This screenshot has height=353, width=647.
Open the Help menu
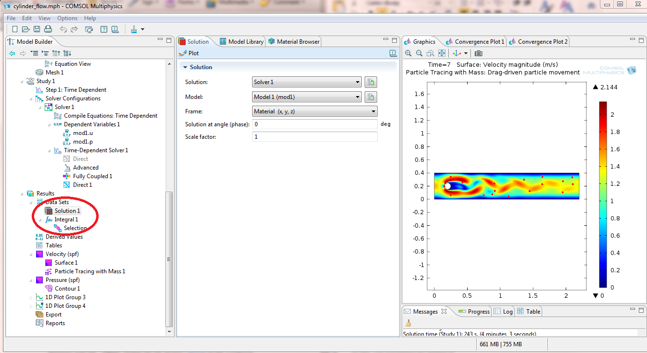(x=90, y=18)
